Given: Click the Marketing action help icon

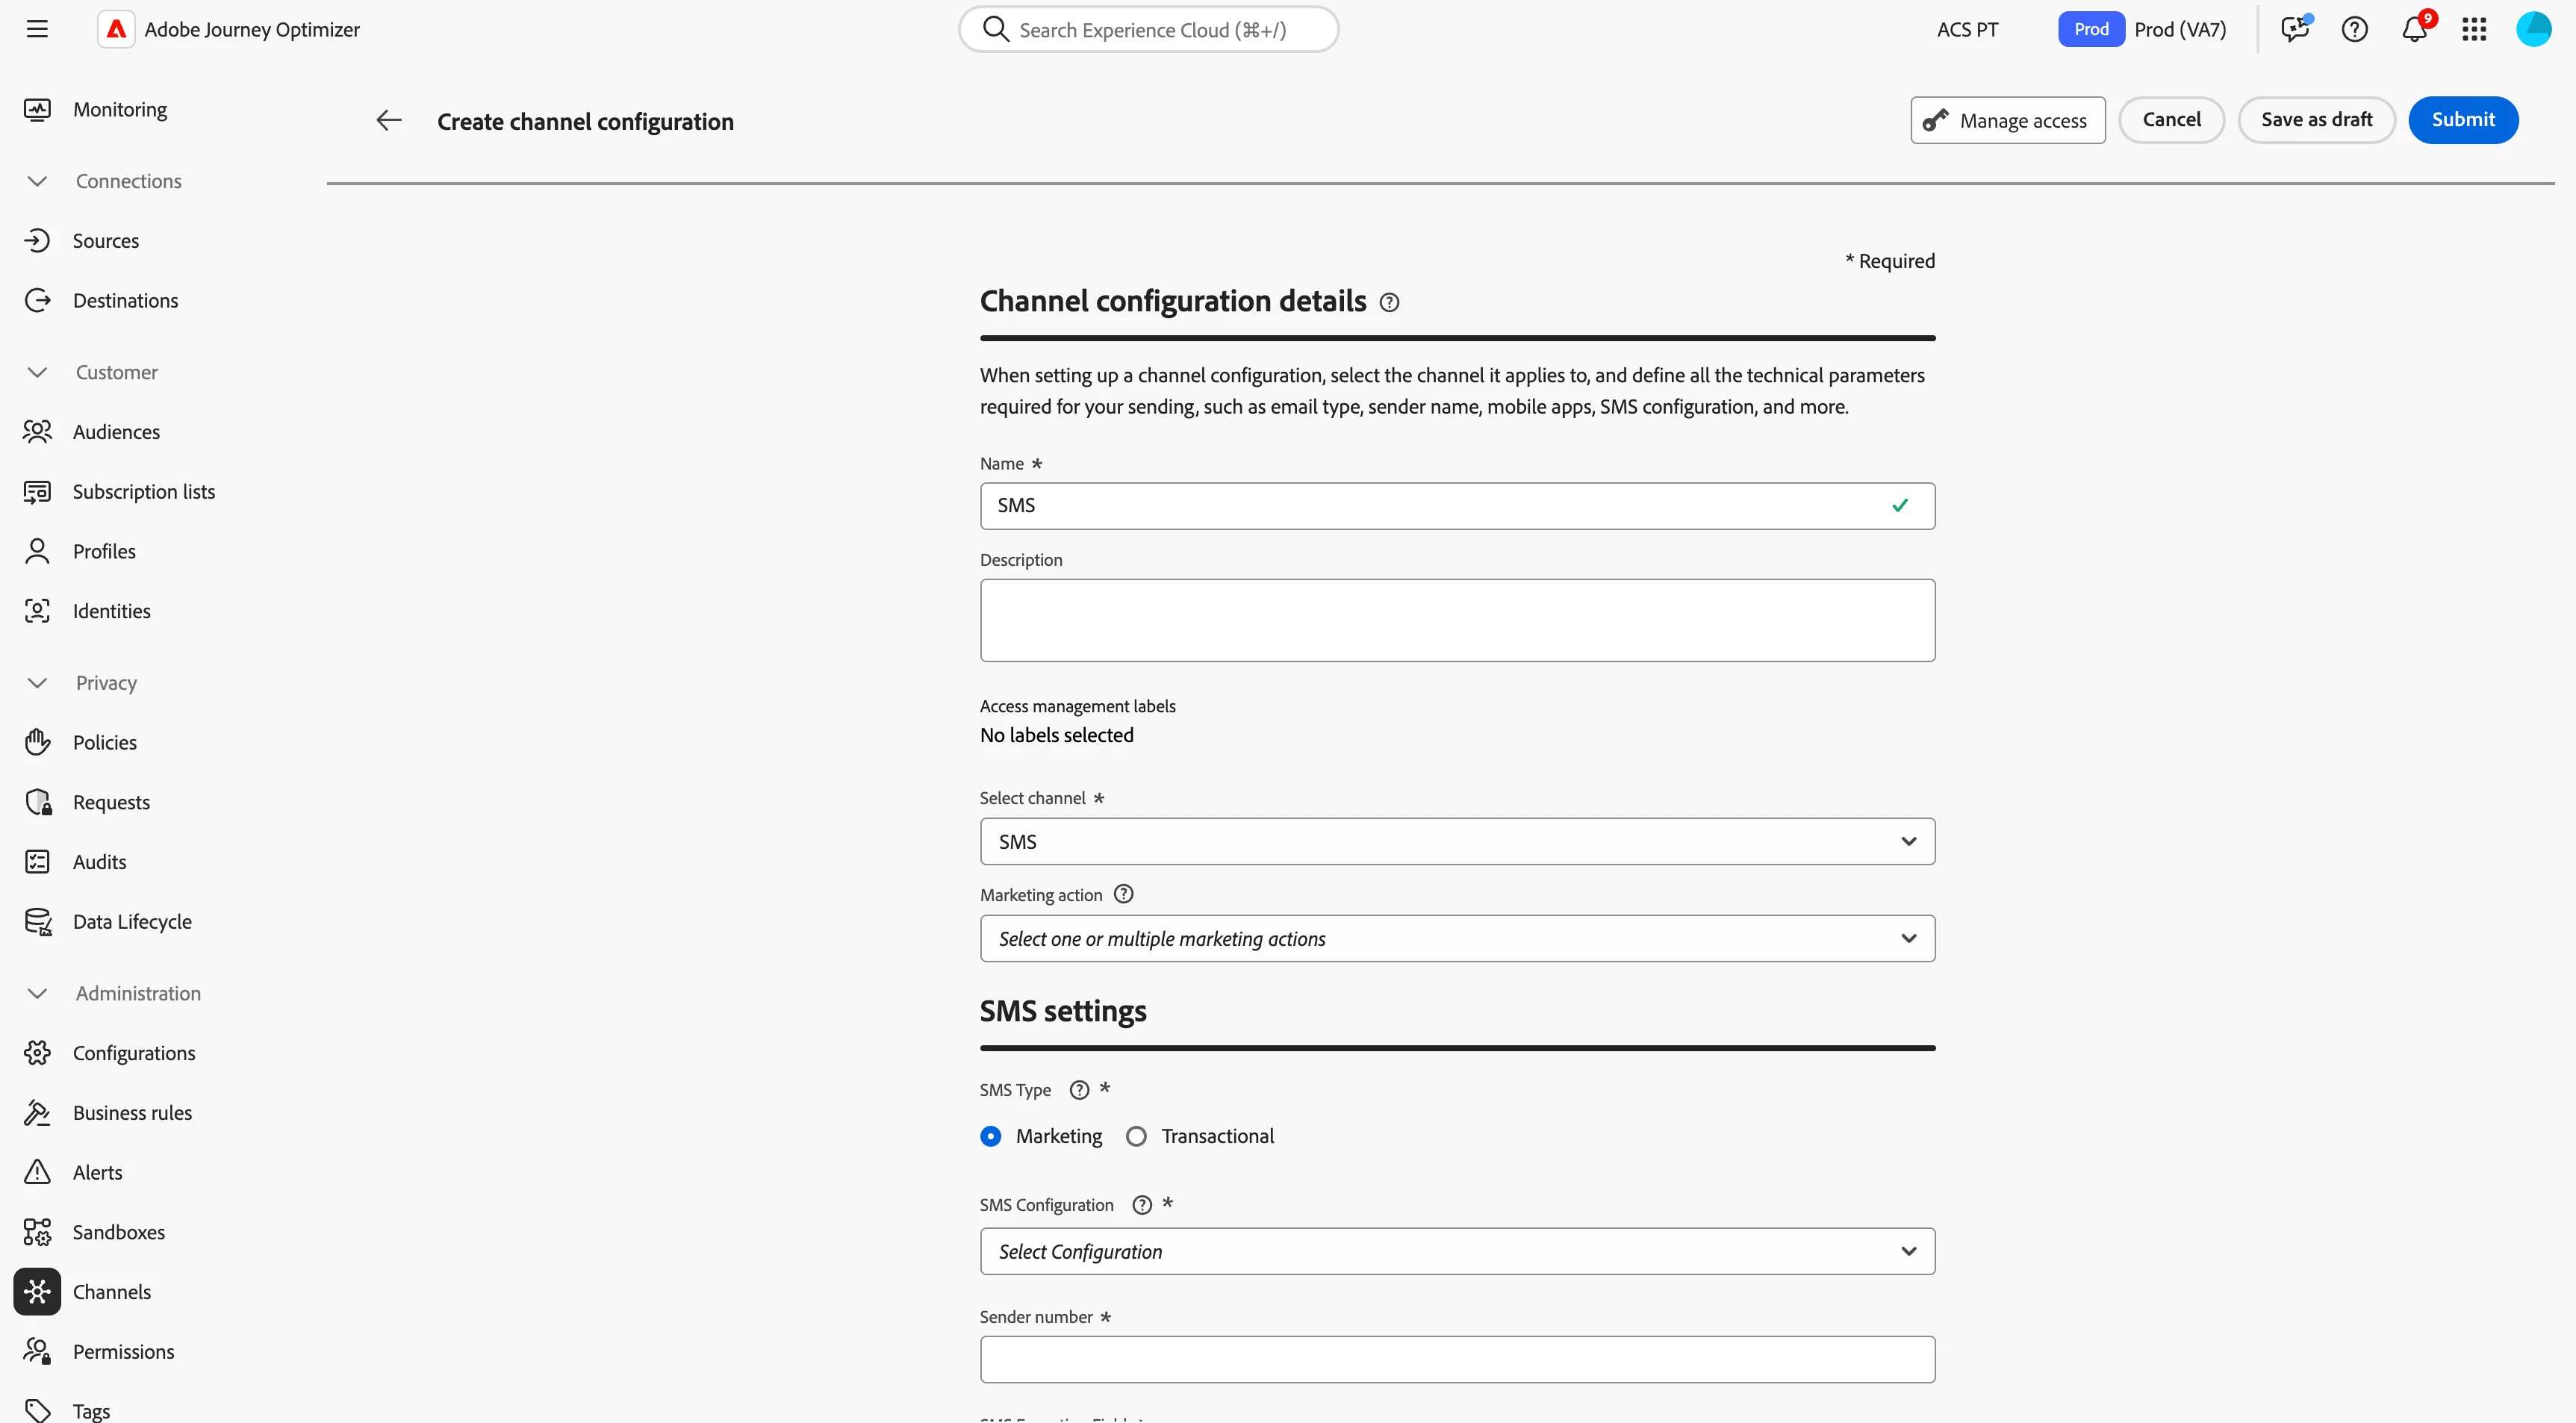Looking at the screenshot, I should pyautogui.click(x=1123, y=894).
